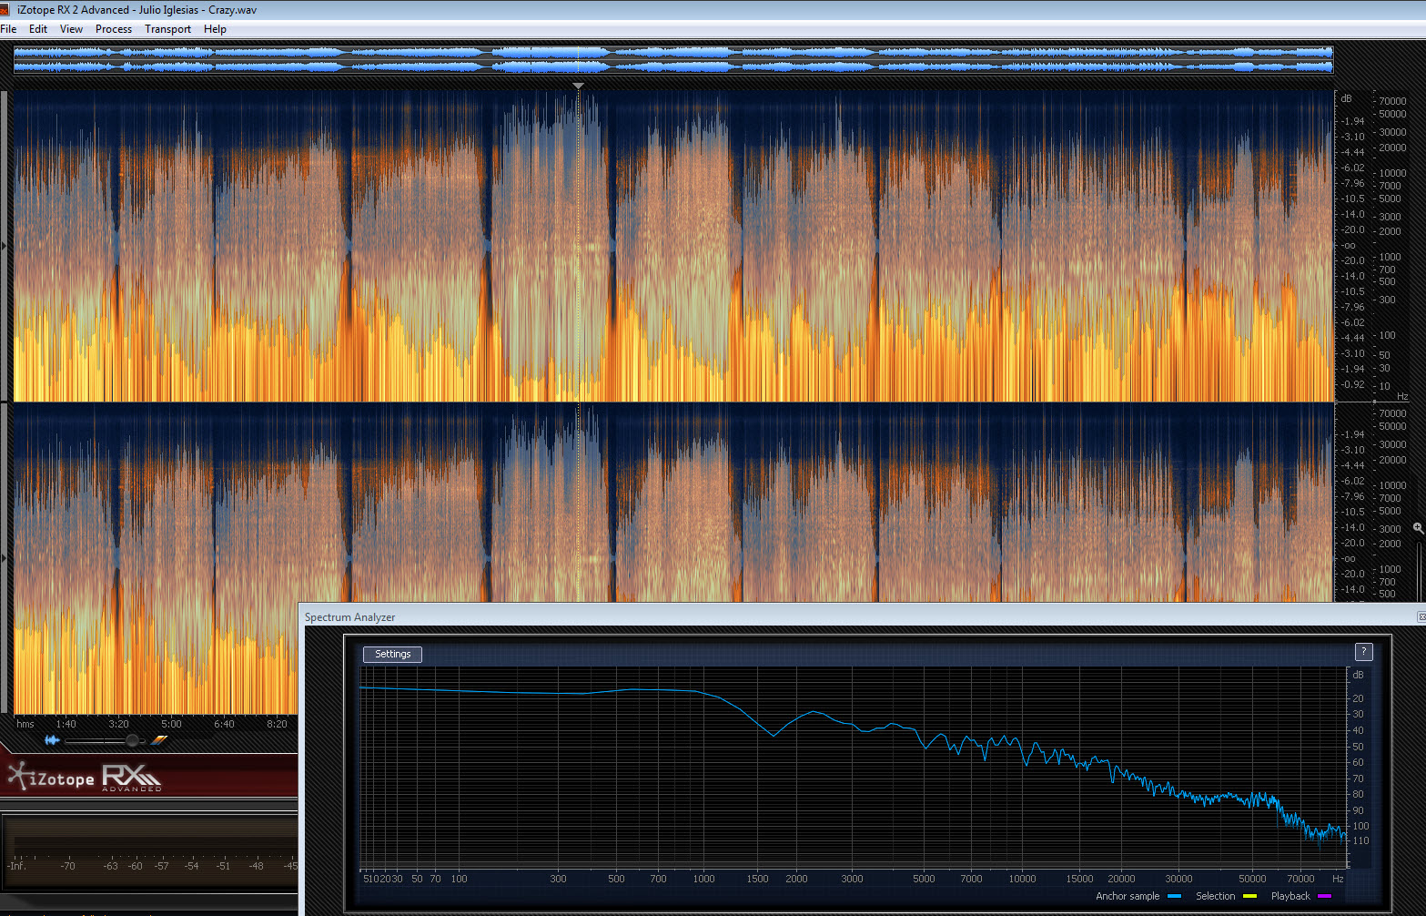
Task: Close the Spectrum Analyzer window
Action: 1421,616
